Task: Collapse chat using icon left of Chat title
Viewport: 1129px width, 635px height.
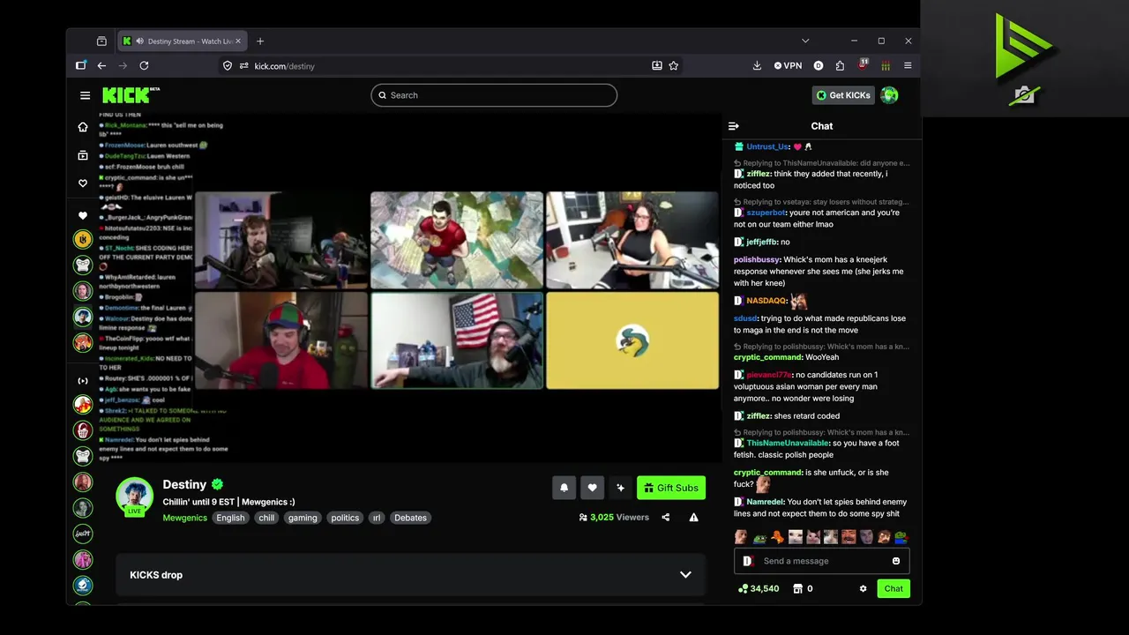Action: click(x=733, y=126)
